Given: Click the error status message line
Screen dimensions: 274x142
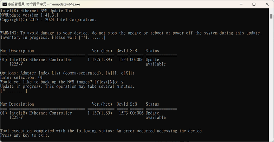Looking at the screenshot, I should pos(102,131).
